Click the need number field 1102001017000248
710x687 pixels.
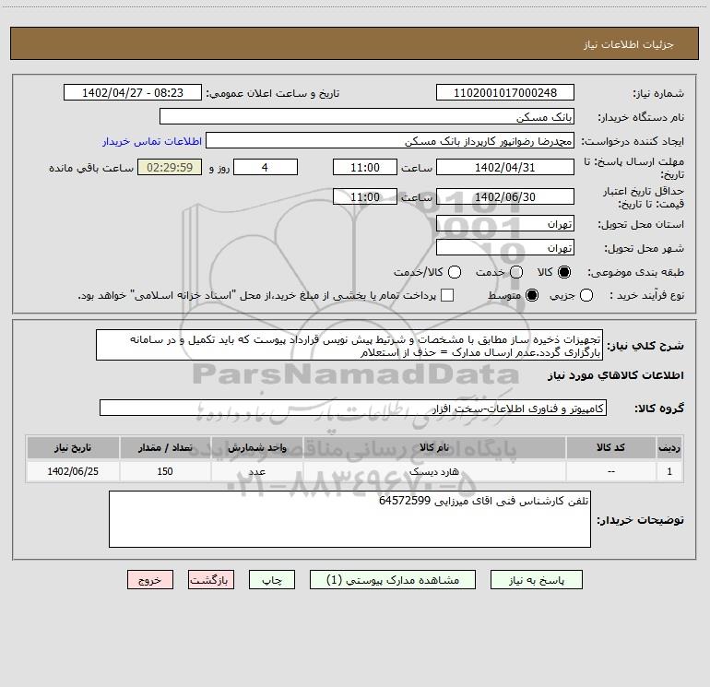click(x=505, y=93)
